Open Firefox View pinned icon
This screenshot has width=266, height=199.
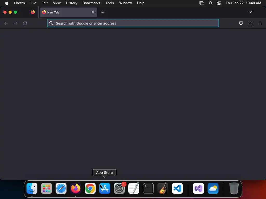coord(33,12)
